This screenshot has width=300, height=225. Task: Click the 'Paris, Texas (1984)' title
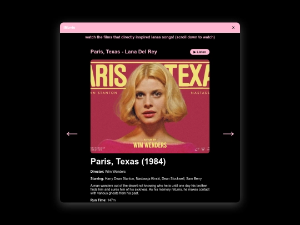[128, 162]
